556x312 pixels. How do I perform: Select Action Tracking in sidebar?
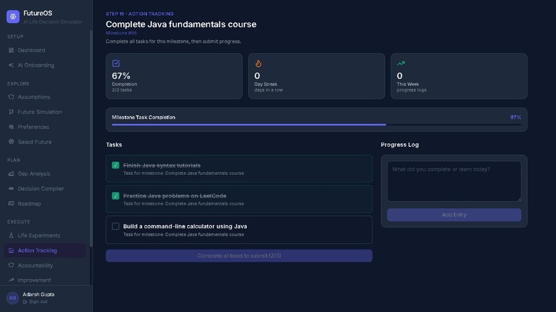[45, 251]
